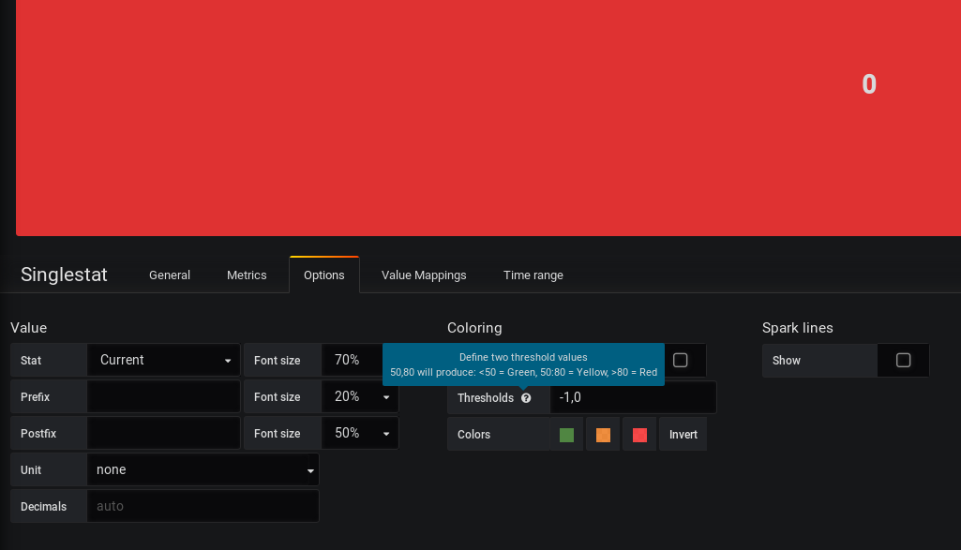Click the Thresholds value input

tap(633, 397)
